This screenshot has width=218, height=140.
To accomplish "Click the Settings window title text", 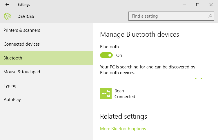I will pos(23,5).
